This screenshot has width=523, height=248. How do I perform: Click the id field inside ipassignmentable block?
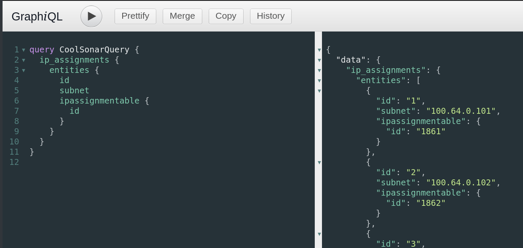click(74, 111)
